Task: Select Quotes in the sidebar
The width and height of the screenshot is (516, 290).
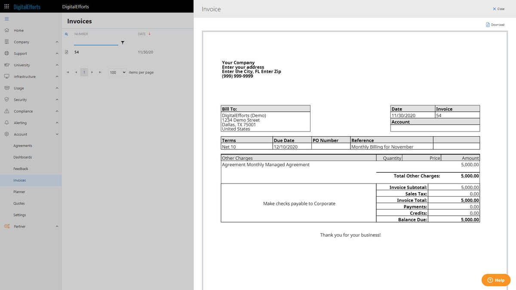Action: (19, 203)
